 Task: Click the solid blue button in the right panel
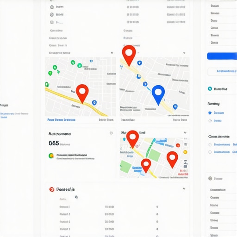(x=222, y=56)
